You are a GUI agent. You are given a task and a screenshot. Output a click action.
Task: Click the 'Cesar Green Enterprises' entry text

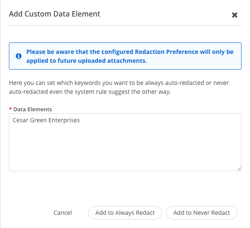(x=46, y=120)
